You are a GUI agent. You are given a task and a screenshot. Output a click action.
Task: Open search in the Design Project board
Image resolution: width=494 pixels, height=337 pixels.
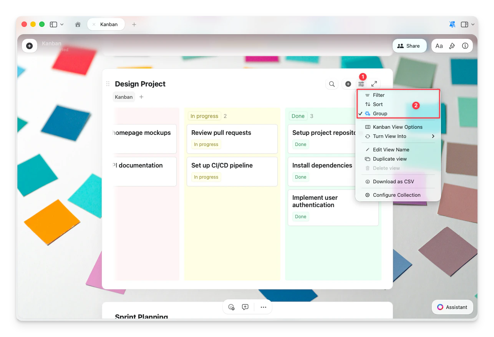tap(332, 84)
